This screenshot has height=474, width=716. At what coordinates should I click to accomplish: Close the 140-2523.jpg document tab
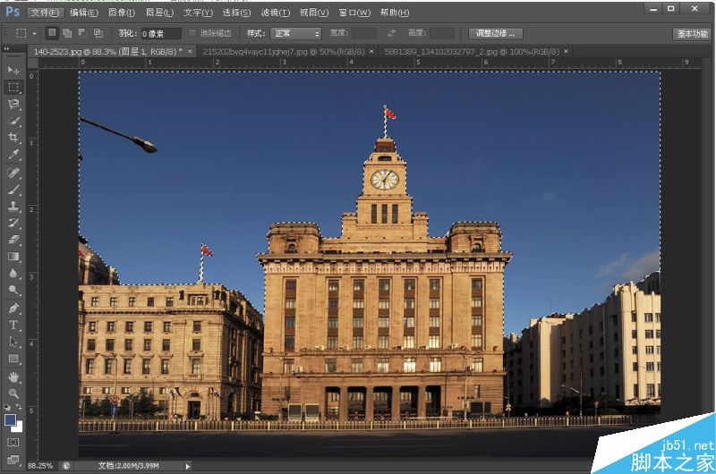pos(190,52)
